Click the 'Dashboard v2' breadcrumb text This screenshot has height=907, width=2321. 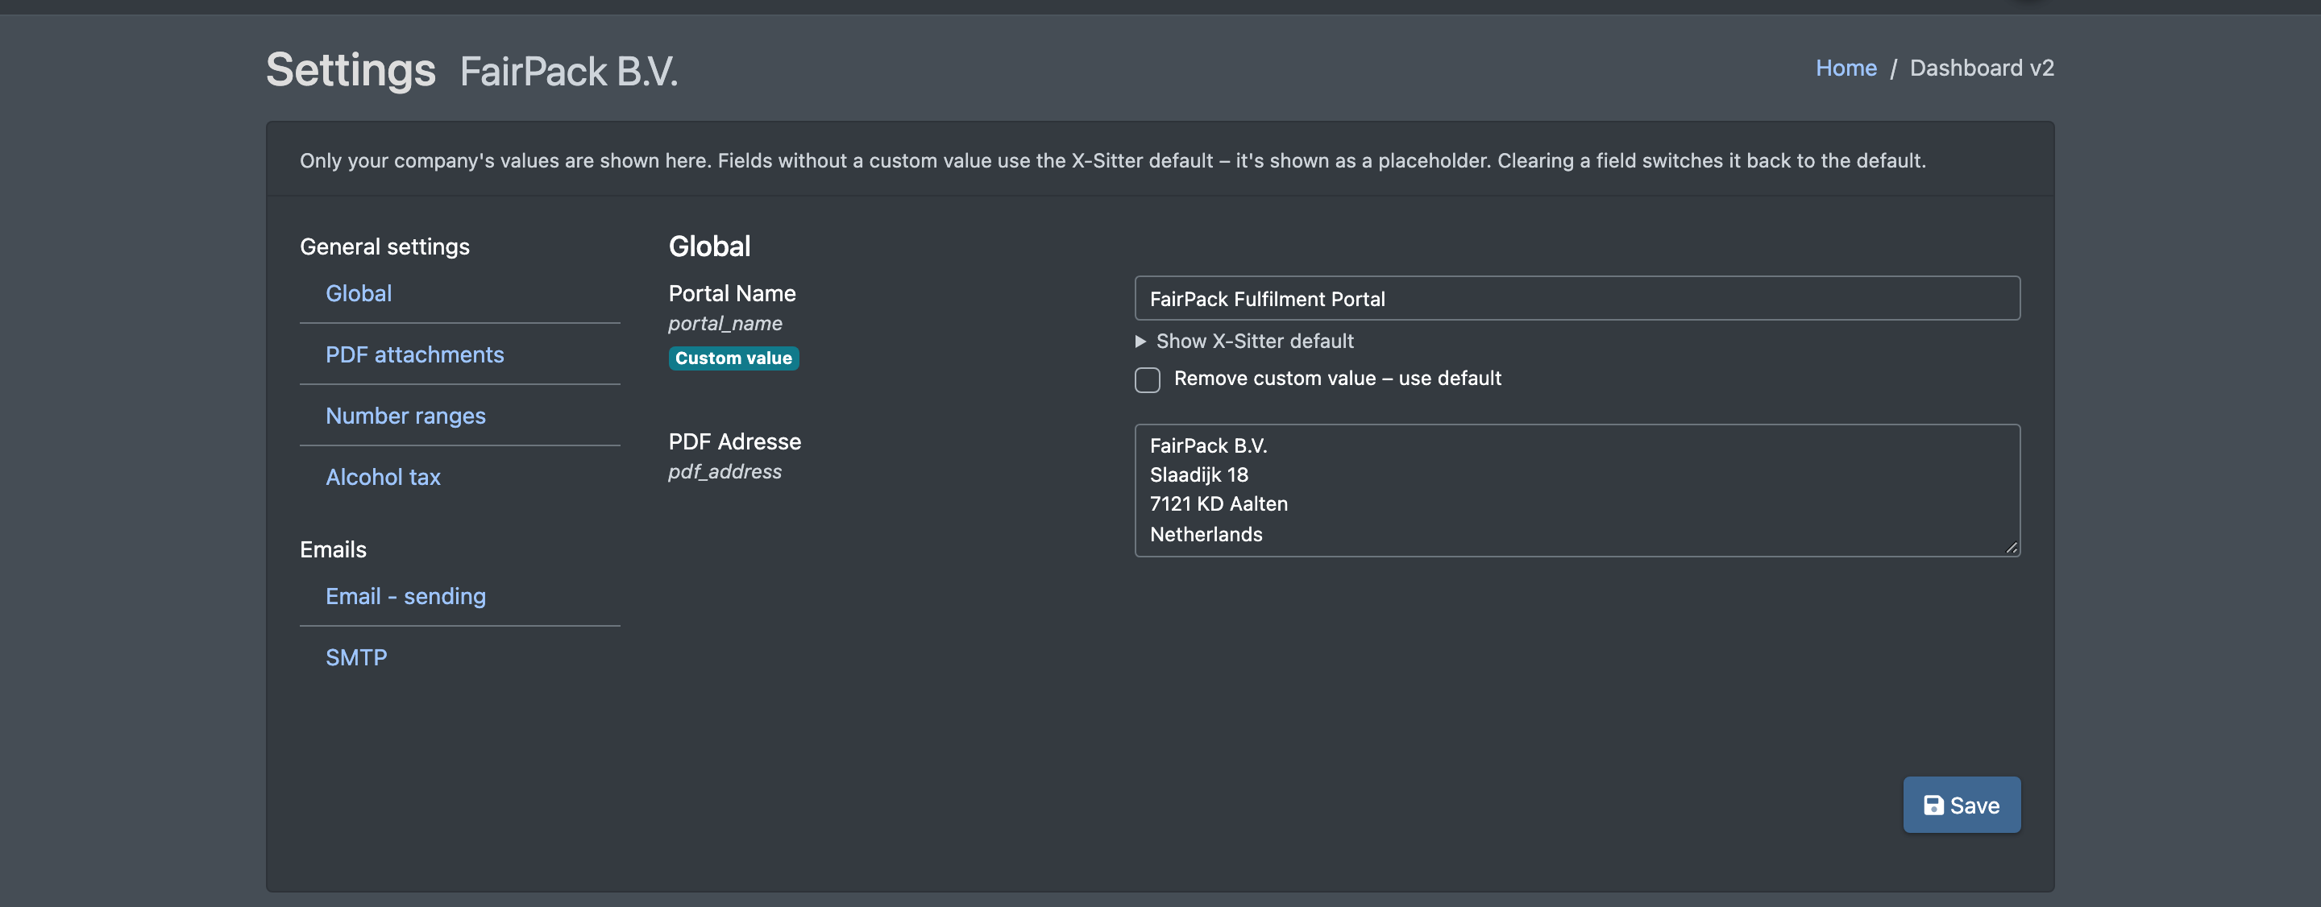(1982, 68)
